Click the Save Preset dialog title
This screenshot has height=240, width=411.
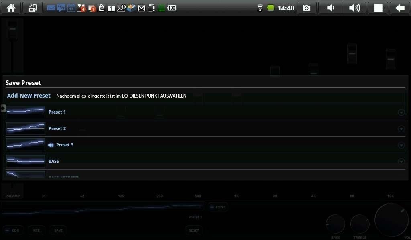23,83
